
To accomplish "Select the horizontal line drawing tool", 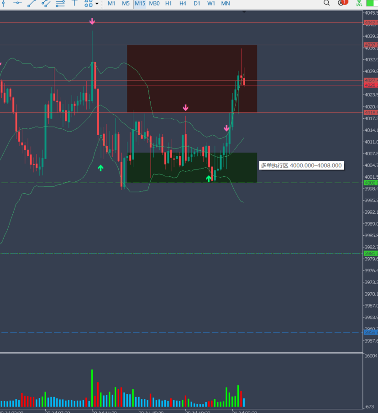I will point(17,3).
